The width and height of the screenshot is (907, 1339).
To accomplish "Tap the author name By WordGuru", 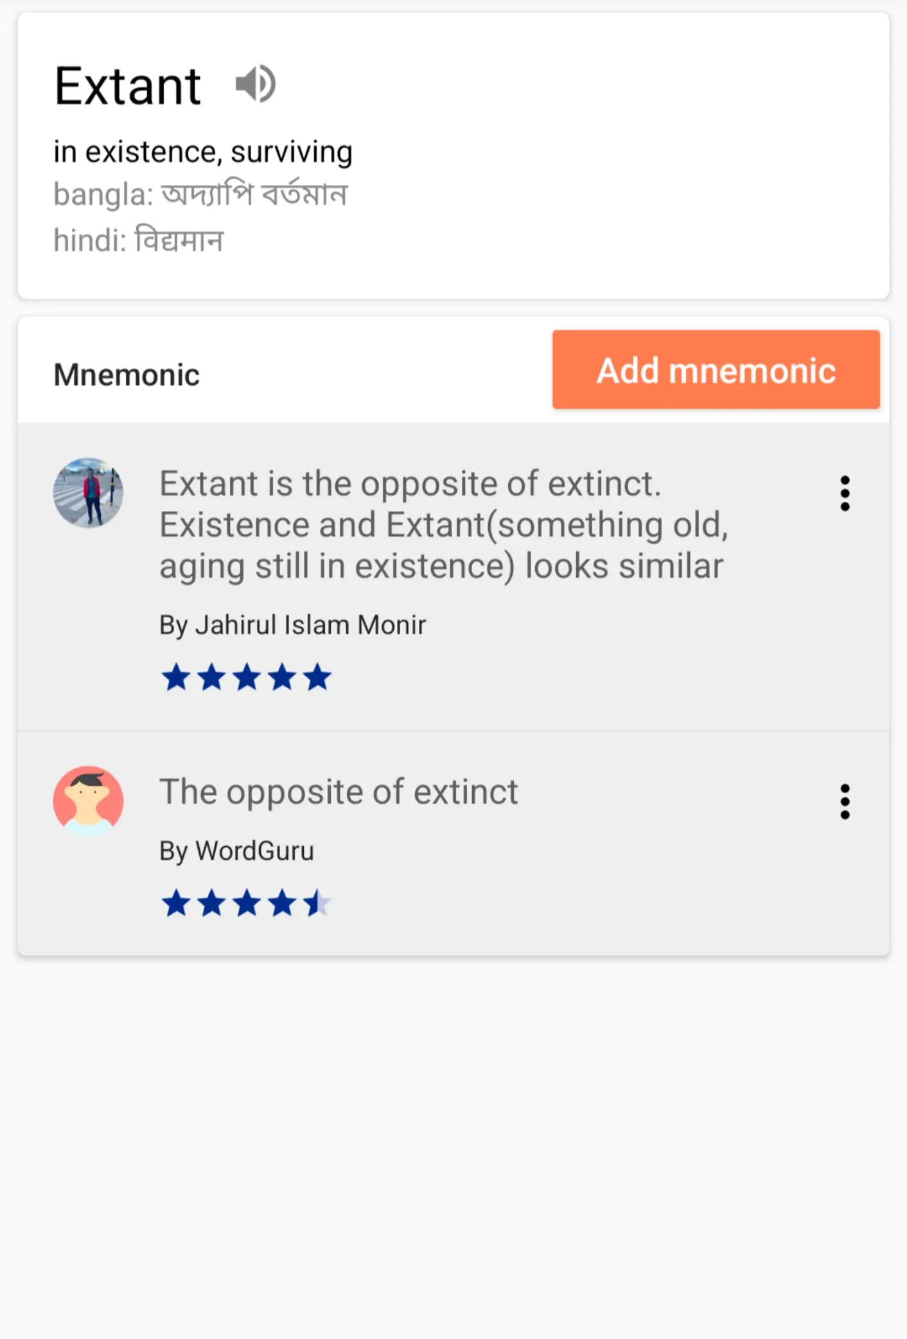I will point(236,851).
